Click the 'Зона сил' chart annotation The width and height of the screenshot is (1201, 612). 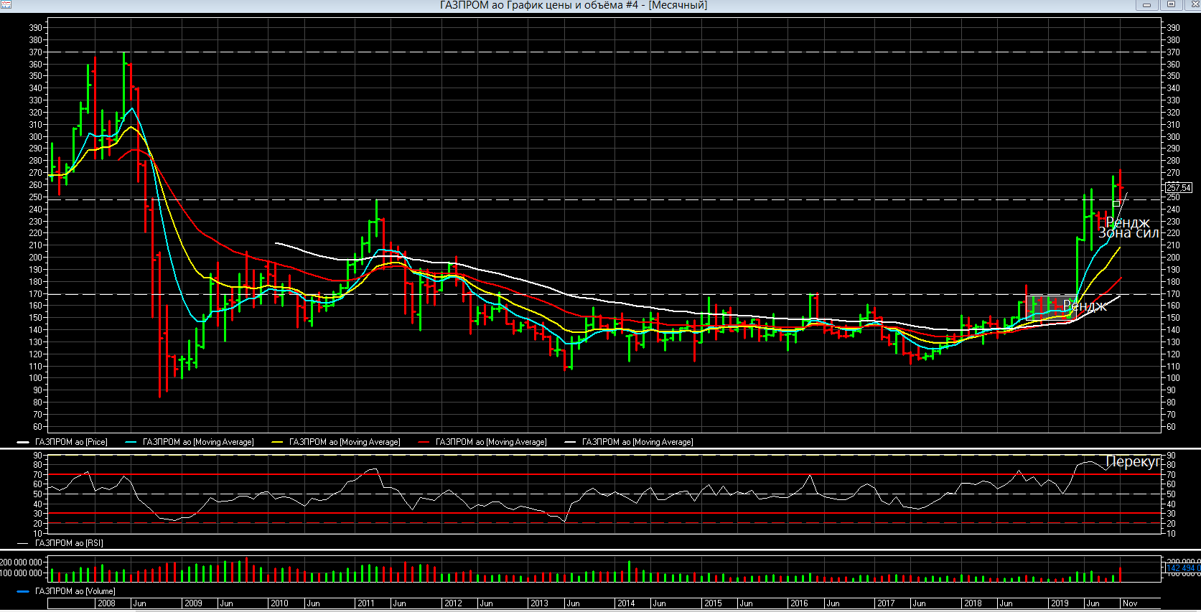[1128, 233]
